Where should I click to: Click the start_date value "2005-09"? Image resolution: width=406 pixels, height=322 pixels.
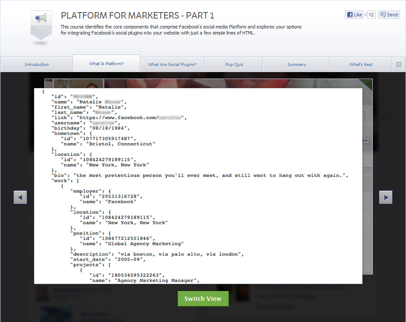pos(129,259)
